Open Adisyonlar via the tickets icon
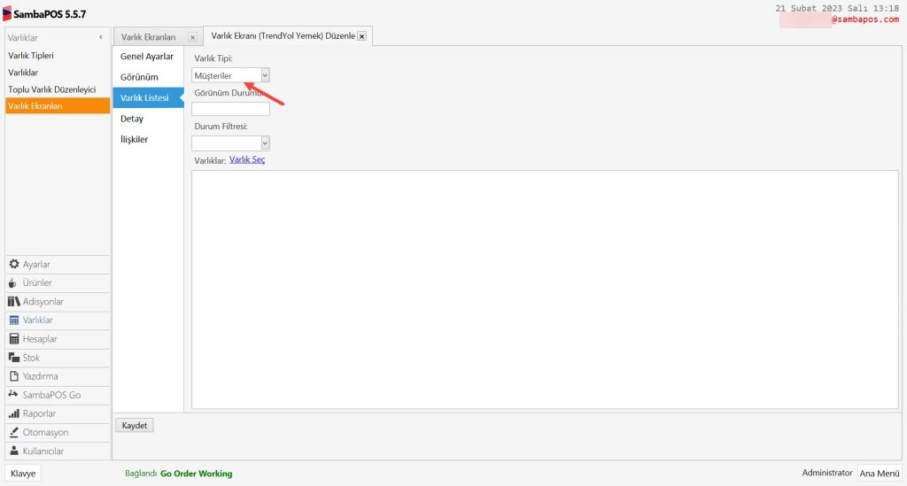The height and width of the screenshot is (486, 907). click(13, 302)
